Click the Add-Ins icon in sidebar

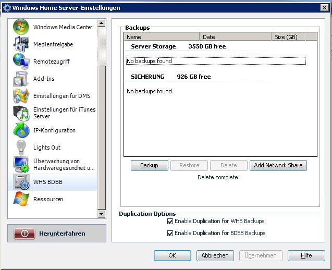pos(21,79)
